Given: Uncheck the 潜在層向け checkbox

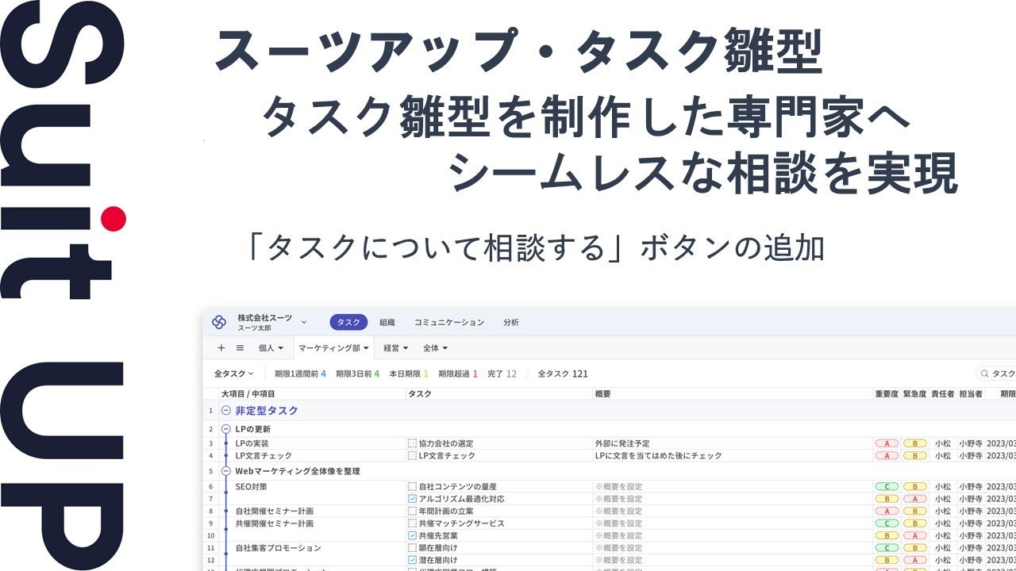Looking at the screenshot, I should [x=412, y=561].
